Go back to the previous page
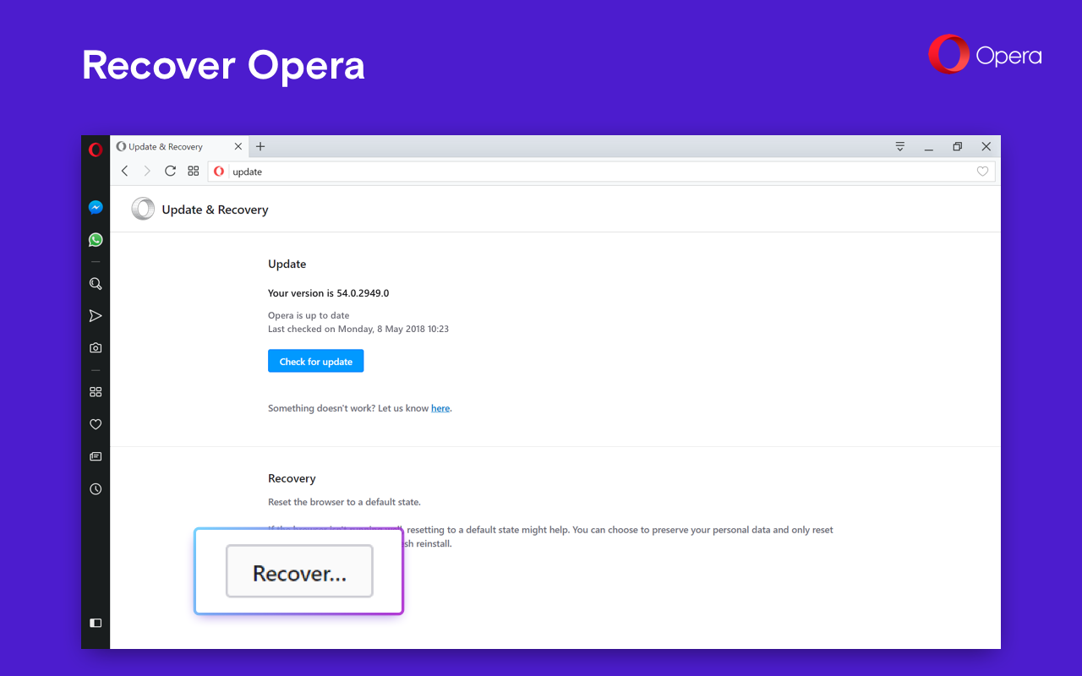Image resolution: width=1082 pixels, height=676 pixels. 125,171
